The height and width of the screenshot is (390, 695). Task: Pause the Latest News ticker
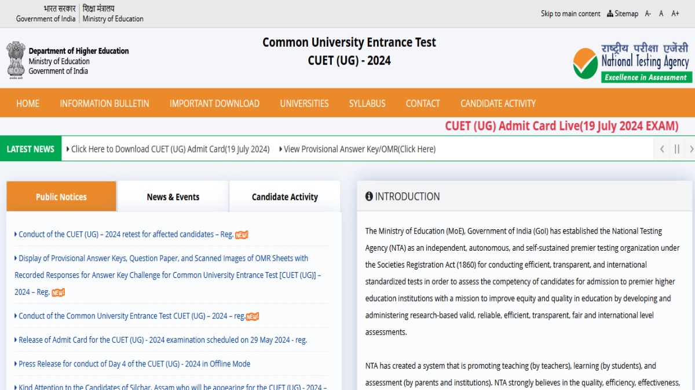coord(676,148)
